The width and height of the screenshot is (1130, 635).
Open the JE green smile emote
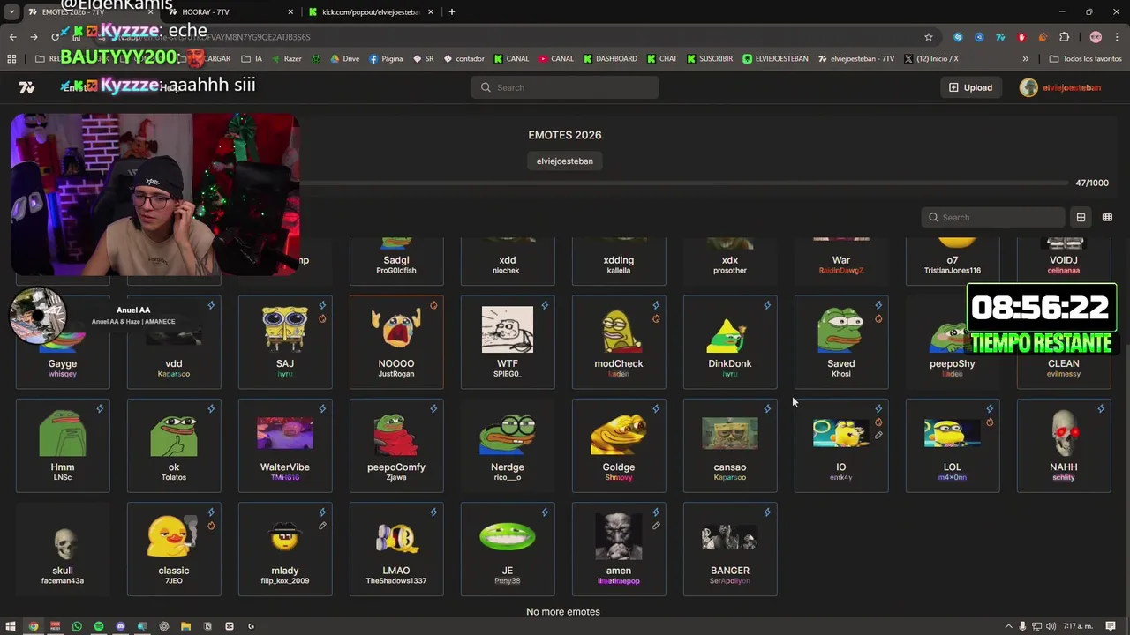[x=508, y=549]
